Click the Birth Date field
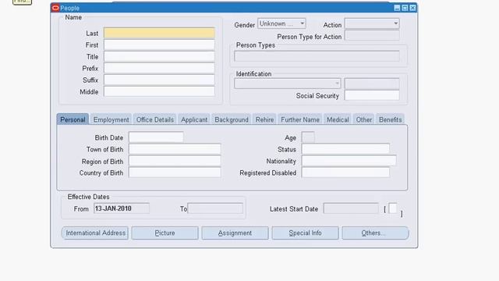 [x=156, y=137]
